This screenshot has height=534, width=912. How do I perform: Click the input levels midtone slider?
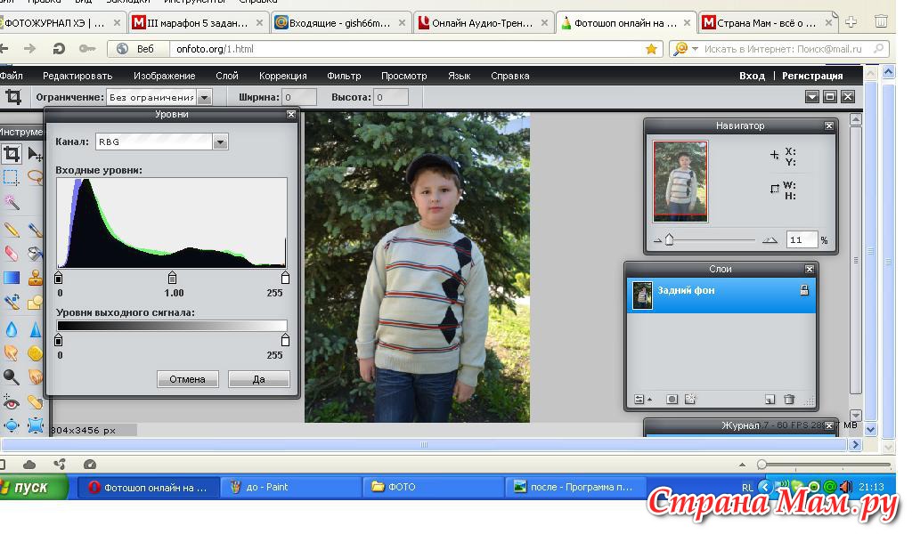click(172, 278)
